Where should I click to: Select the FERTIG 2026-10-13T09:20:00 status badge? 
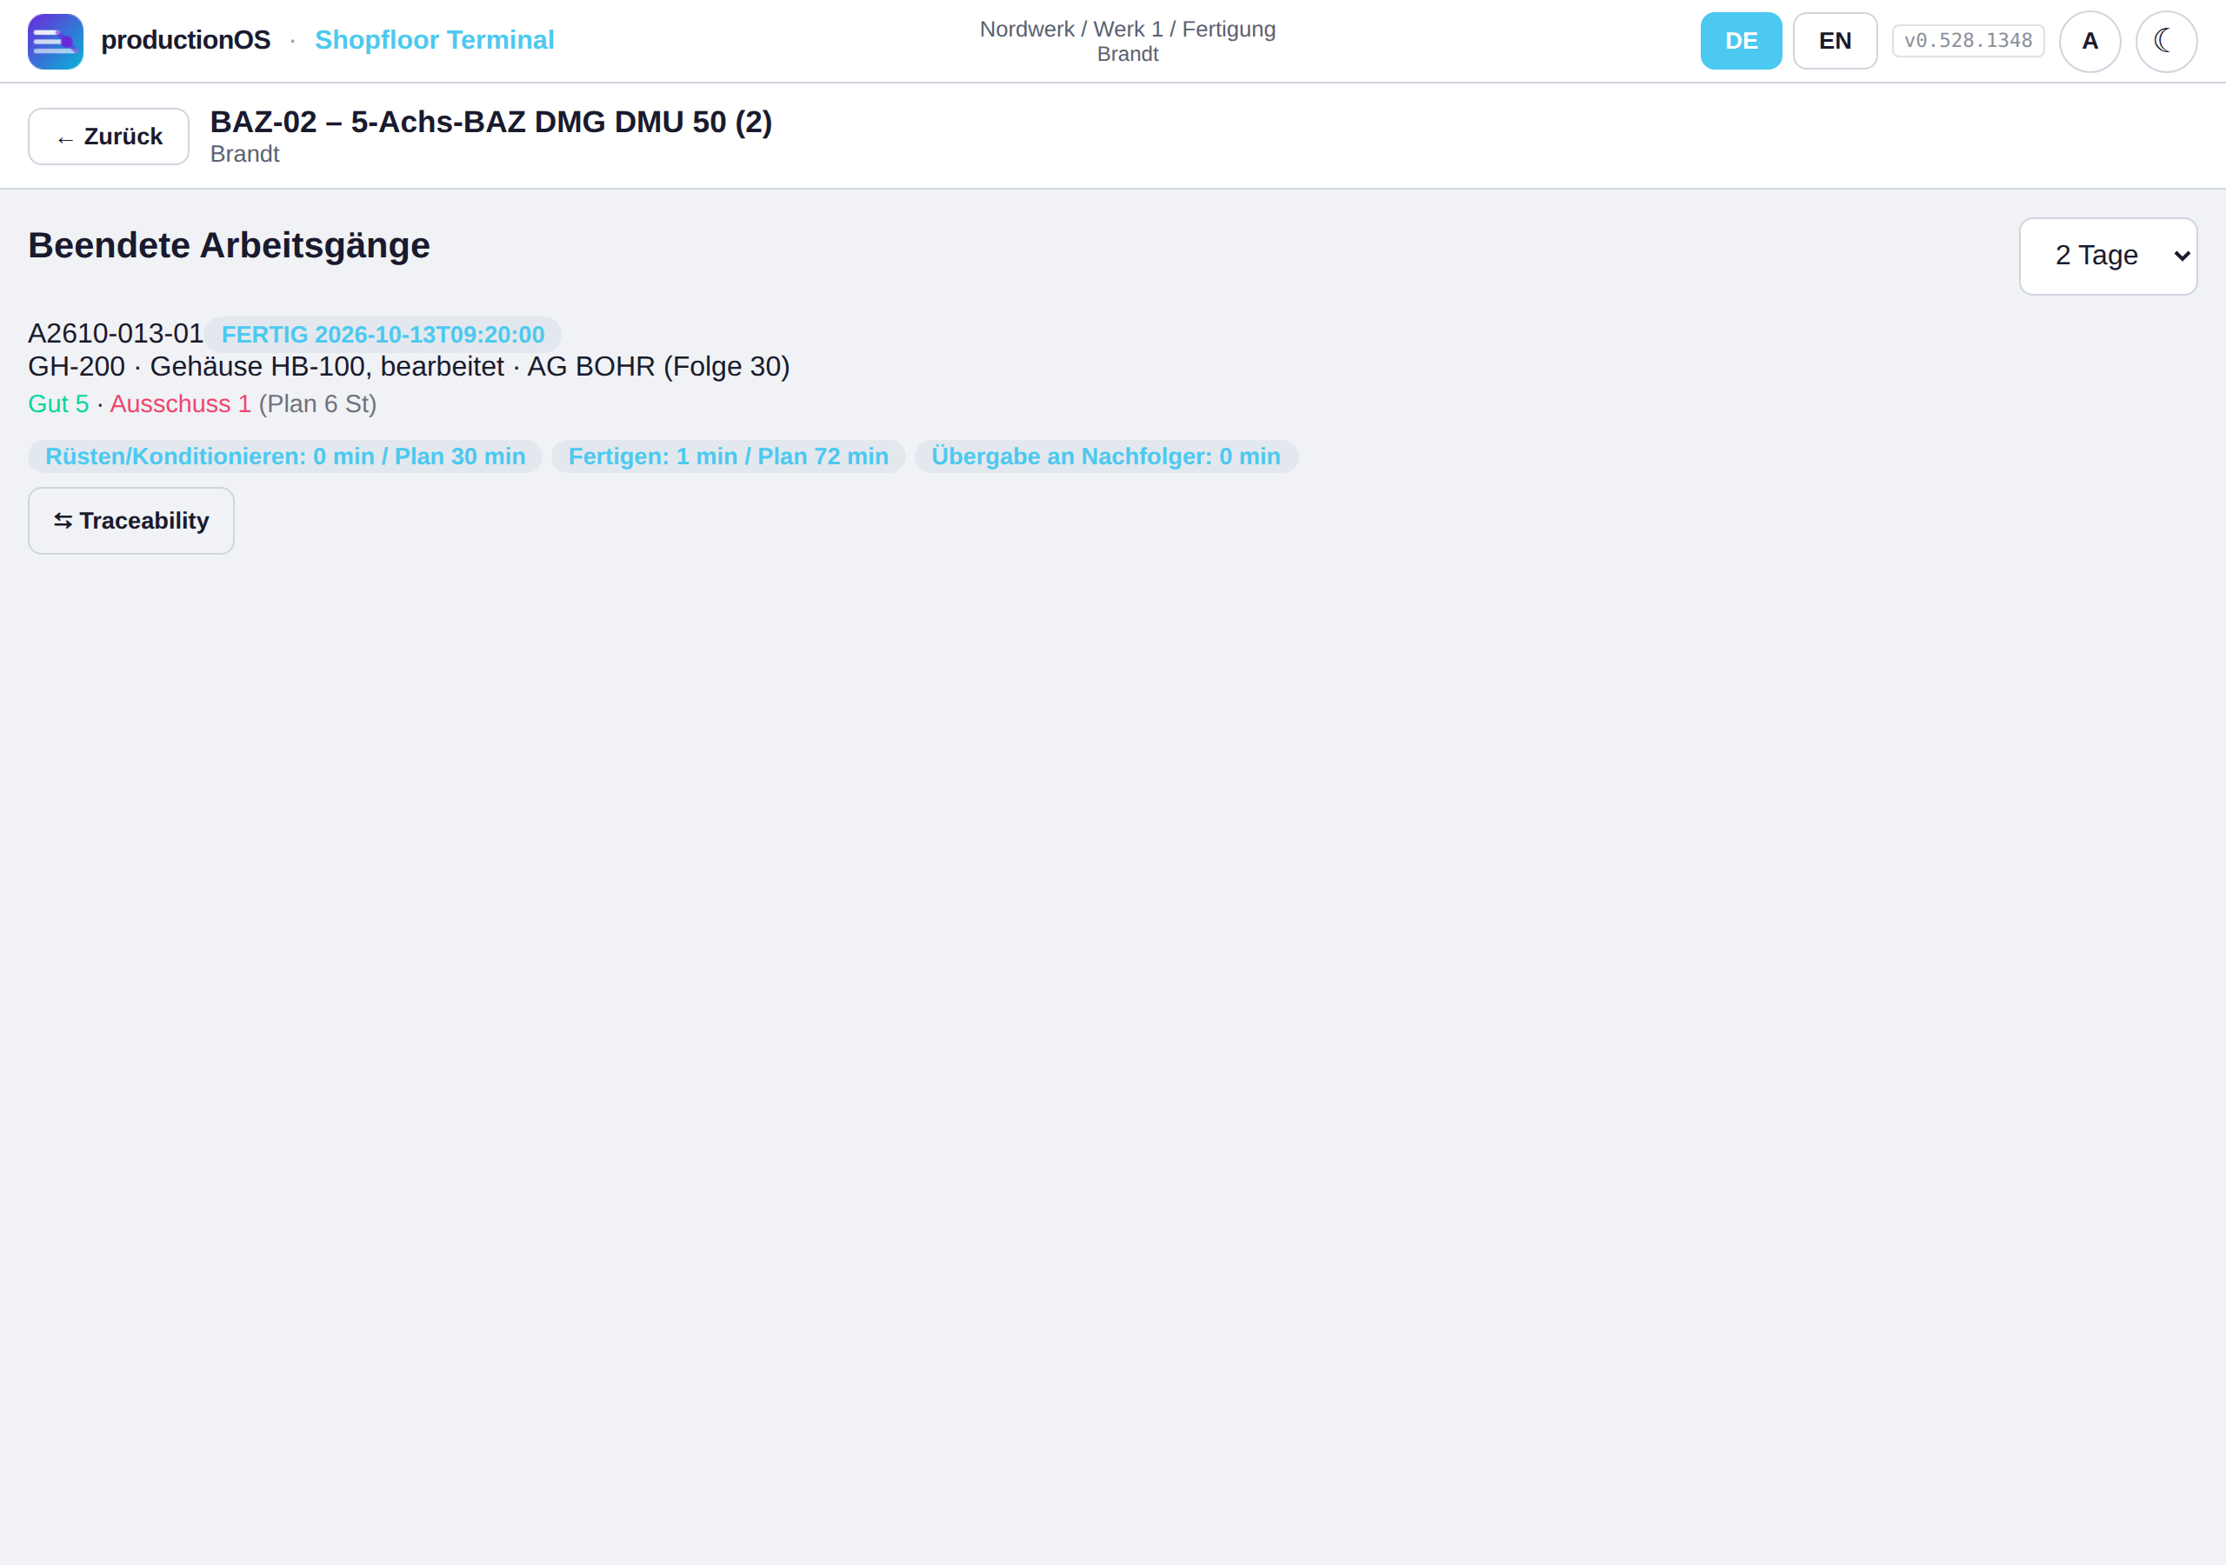click(383, 335)
